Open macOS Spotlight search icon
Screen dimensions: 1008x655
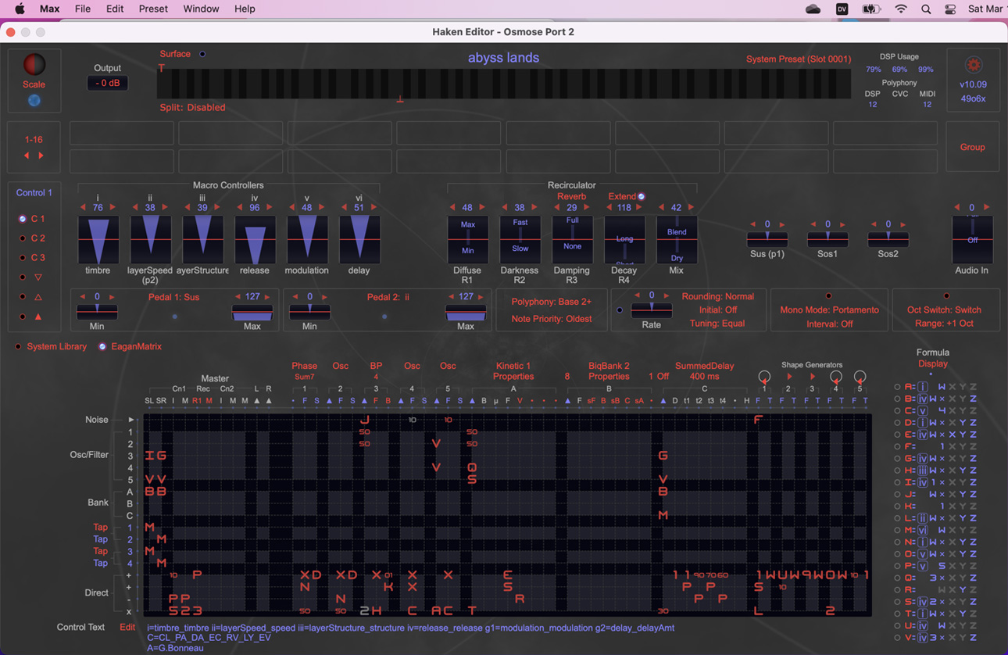(x=926, y=9)
